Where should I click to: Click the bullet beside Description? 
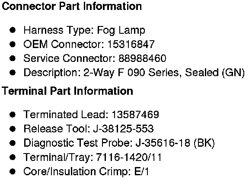13,73
